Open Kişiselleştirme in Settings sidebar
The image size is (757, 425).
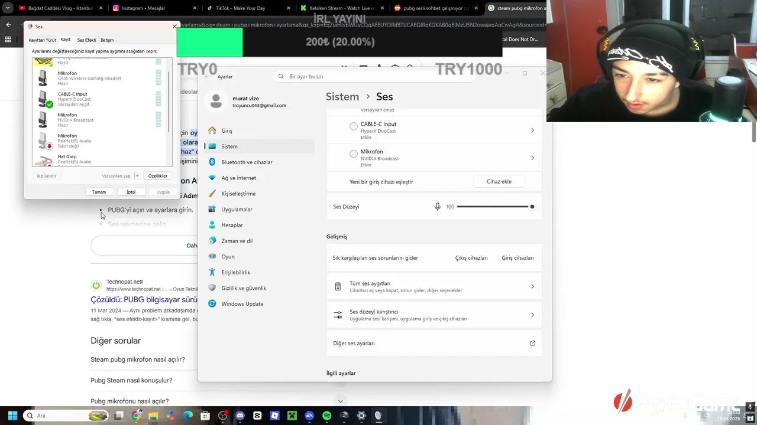click(260, 194)
